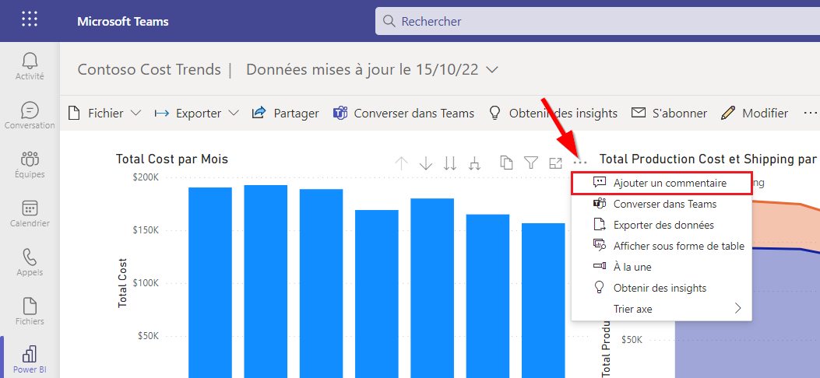This screenshot has width=820, height=378.
Task: Click expand all down one level icon
Action: click(474, 163)
